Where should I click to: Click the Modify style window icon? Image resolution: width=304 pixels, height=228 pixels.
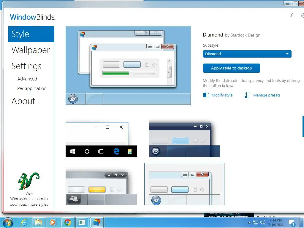point(206,95)
